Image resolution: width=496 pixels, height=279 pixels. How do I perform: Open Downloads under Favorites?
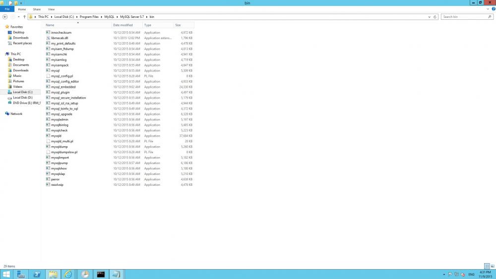point(20,38)
